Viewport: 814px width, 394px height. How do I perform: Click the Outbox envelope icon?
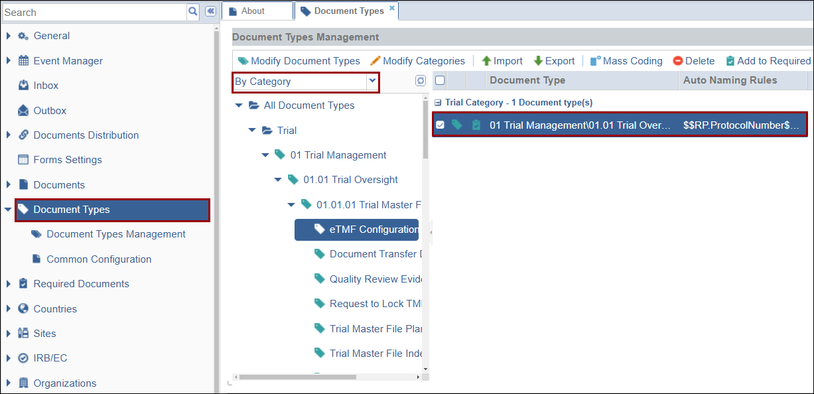point(23,110)
